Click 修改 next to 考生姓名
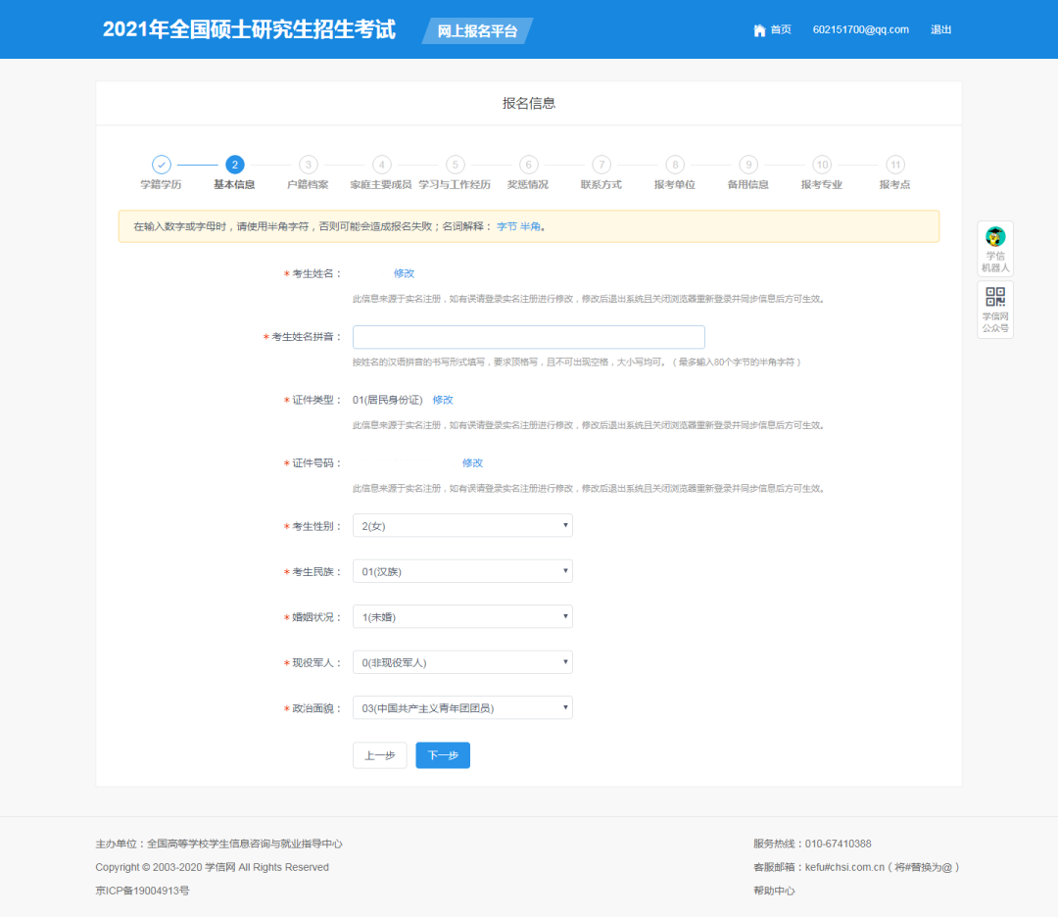This screenshot has width=1058, height=917. [x=404, y=273]
